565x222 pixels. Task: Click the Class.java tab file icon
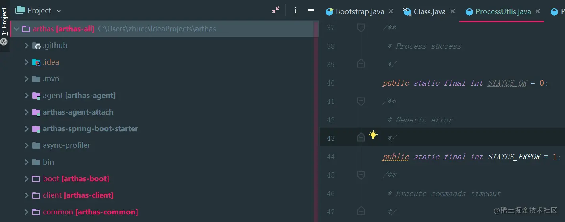(x=407, y=11)
